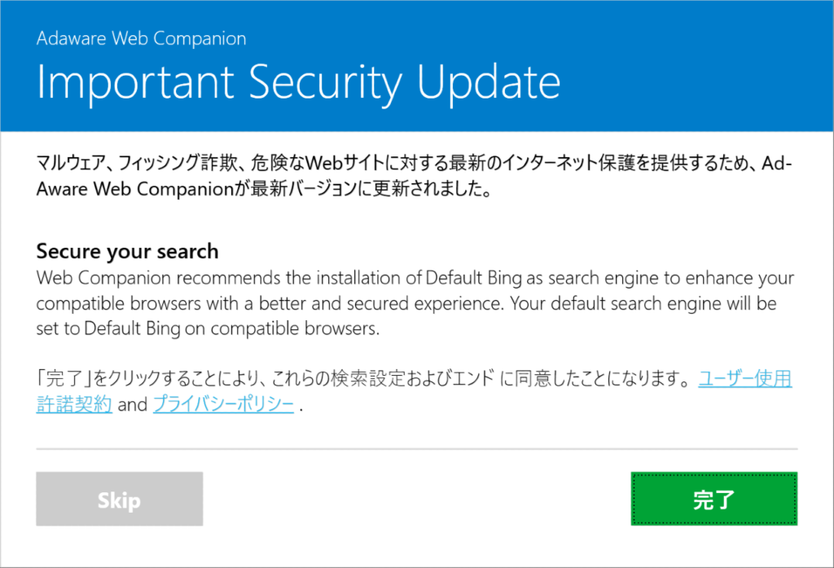Click inside the dialog body text
Viewport: 834px width, 568px height.
[x=407, y=302]
